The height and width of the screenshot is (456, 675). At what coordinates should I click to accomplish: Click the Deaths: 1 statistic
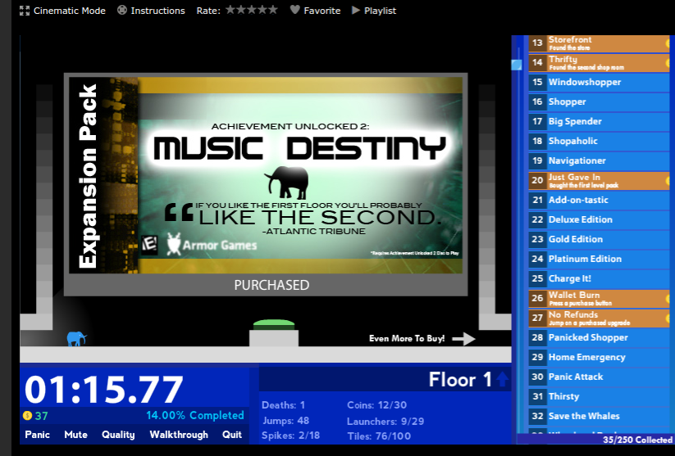coord(283,405)
